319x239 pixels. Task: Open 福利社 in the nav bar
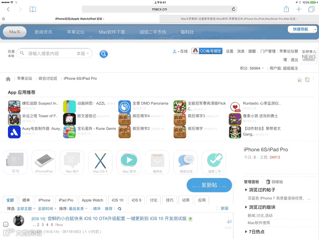point(187,32)
